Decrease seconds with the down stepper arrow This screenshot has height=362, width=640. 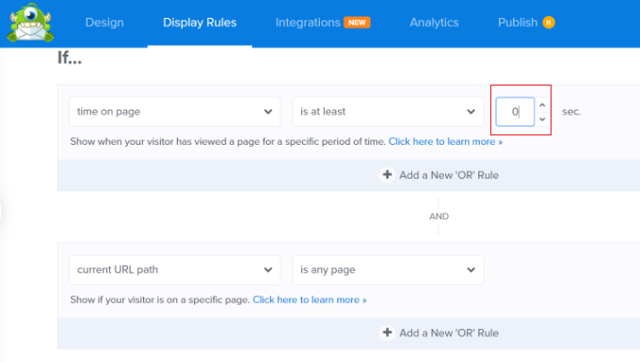click(542, 119)
